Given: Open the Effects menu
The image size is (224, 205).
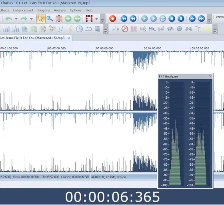Looking at the screenshot, I should (x=4, y=10).
